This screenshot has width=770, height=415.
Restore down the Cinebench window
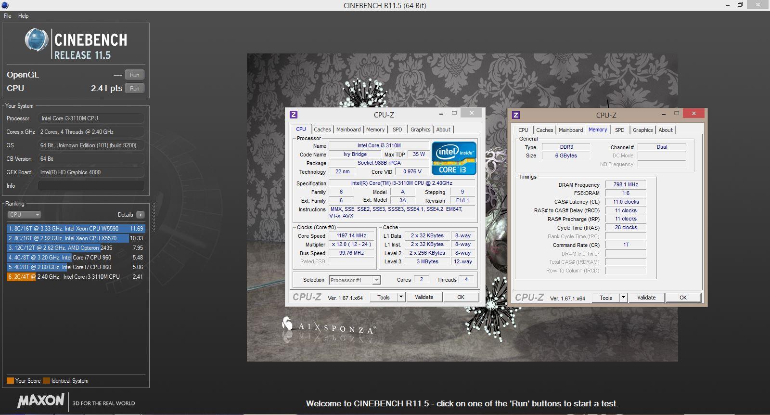(740, 5)
